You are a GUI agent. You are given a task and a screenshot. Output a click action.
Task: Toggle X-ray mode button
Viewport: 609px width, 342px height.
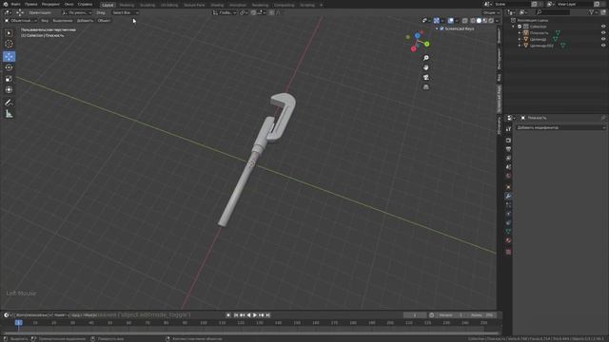pyautogui.click(x=465, y=21)
